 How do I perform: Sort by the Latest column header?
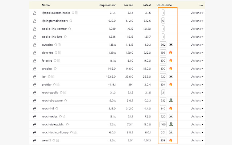tap(146, 5)
